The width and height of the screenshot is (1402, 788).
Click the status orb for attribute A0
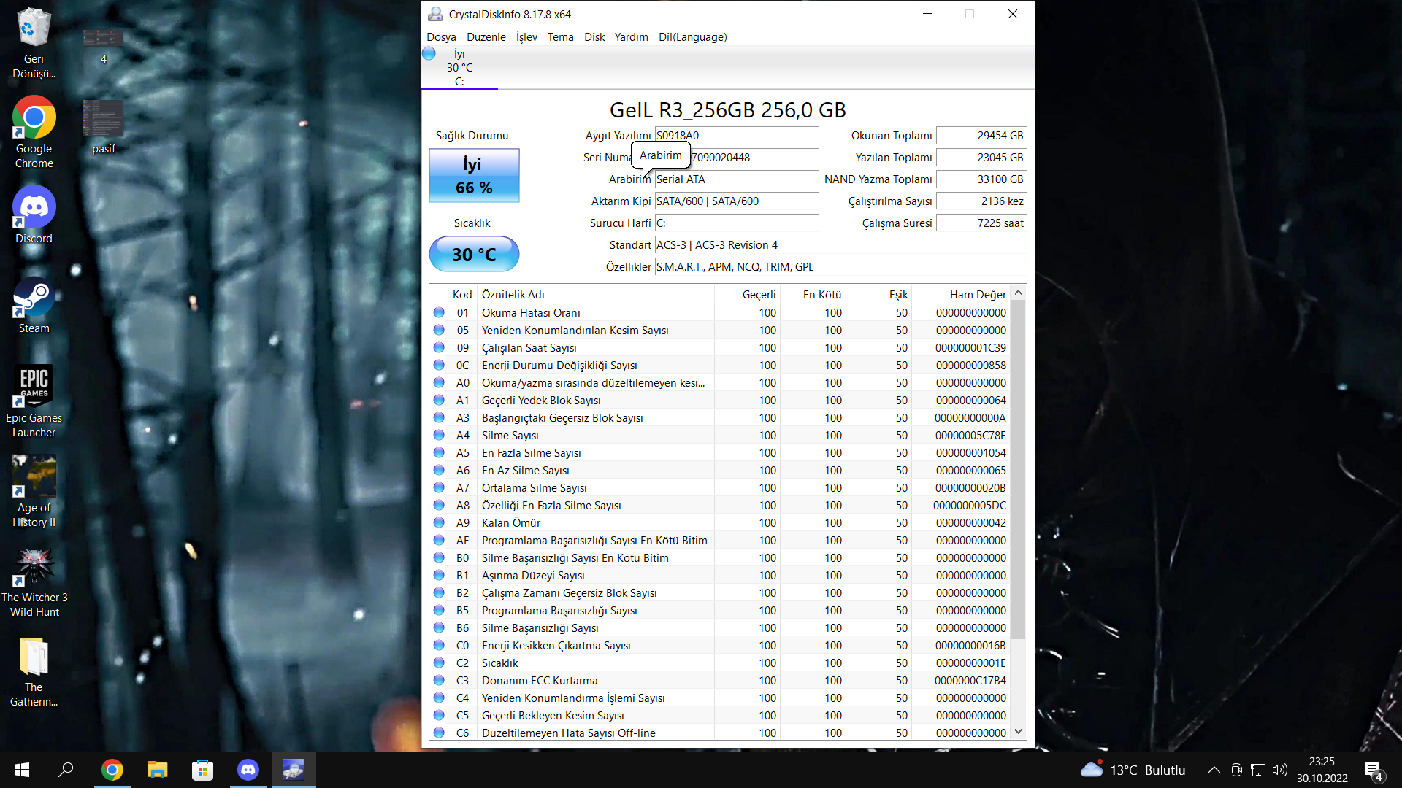coord(439,382)
